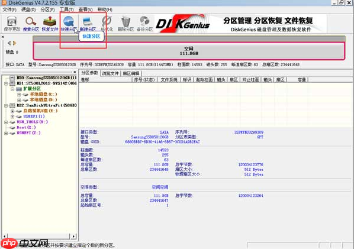Switch to the 分区参数 tab
Screen dimensions: 354x249
pyautogui.click(x=89, y=73)
